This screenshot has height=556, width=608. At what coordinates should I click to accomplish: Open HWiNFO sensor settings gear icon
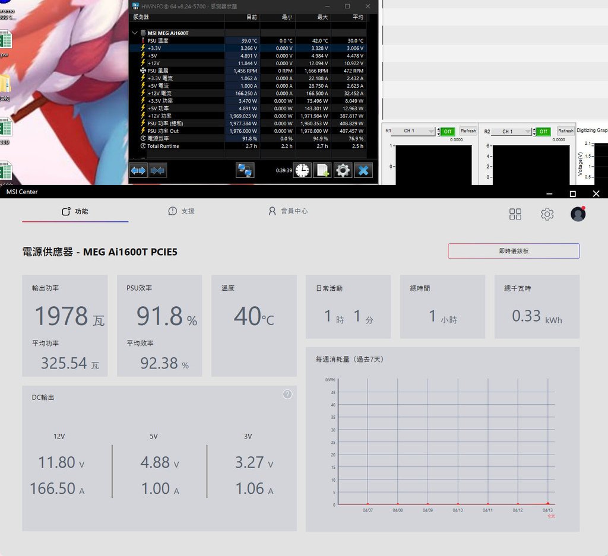click(x=343, y=170)
